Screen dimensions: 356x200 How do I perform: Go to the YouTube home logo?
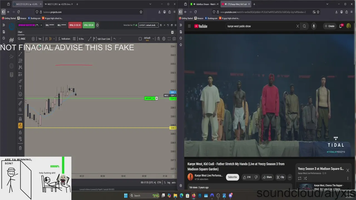pos(201,26)
